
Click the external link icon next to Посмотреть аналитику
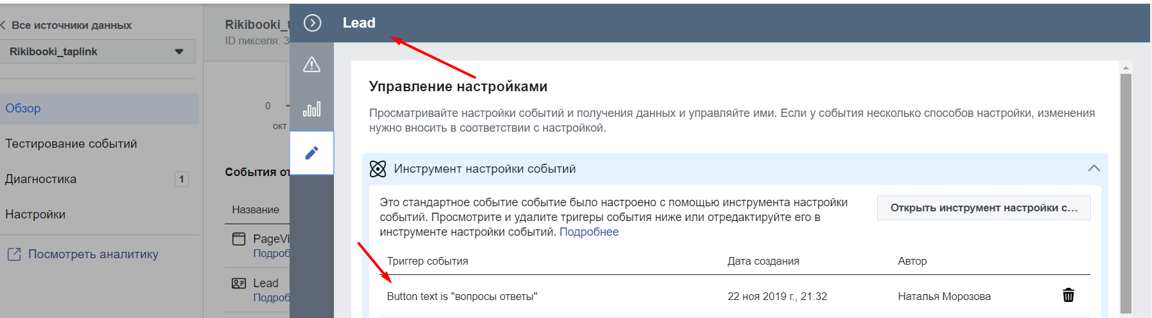(x=14, y=254)
